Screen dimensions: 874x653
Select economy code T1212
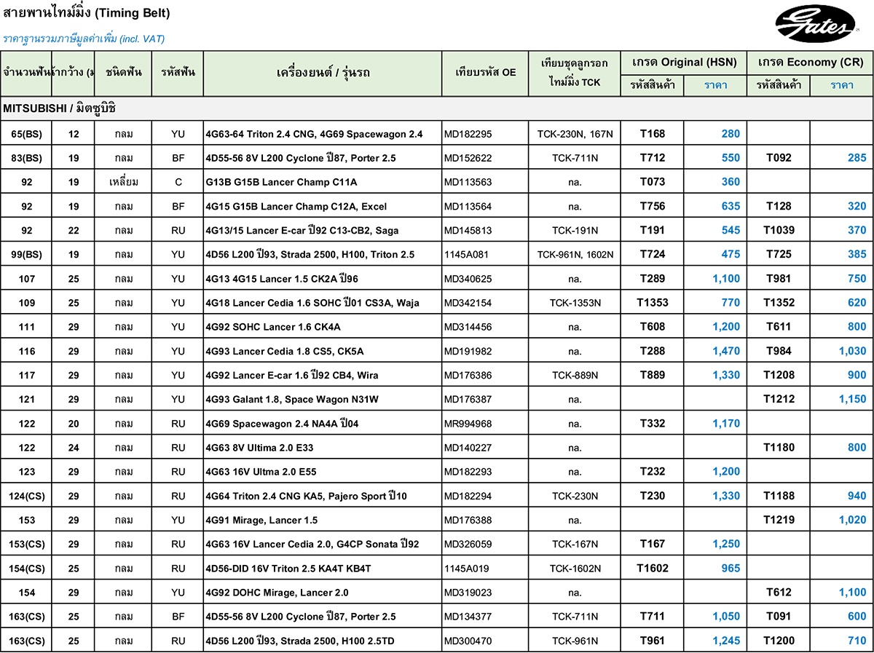coord(779,399)
